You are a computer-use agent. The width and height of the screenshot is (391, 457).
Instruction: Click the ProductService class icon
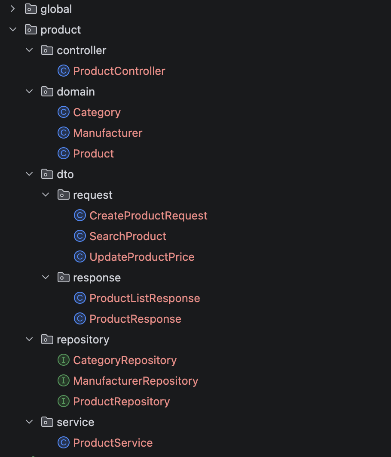click(x=64, y=442)
